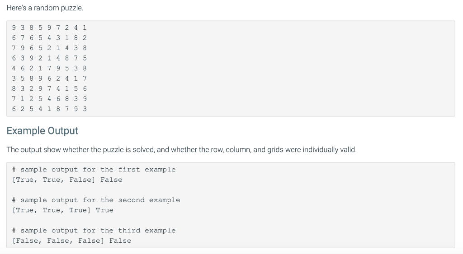The image size is (463, 254).
Task: Click the comment '# sample output for the first example'
Action: [x=94, y=170]
